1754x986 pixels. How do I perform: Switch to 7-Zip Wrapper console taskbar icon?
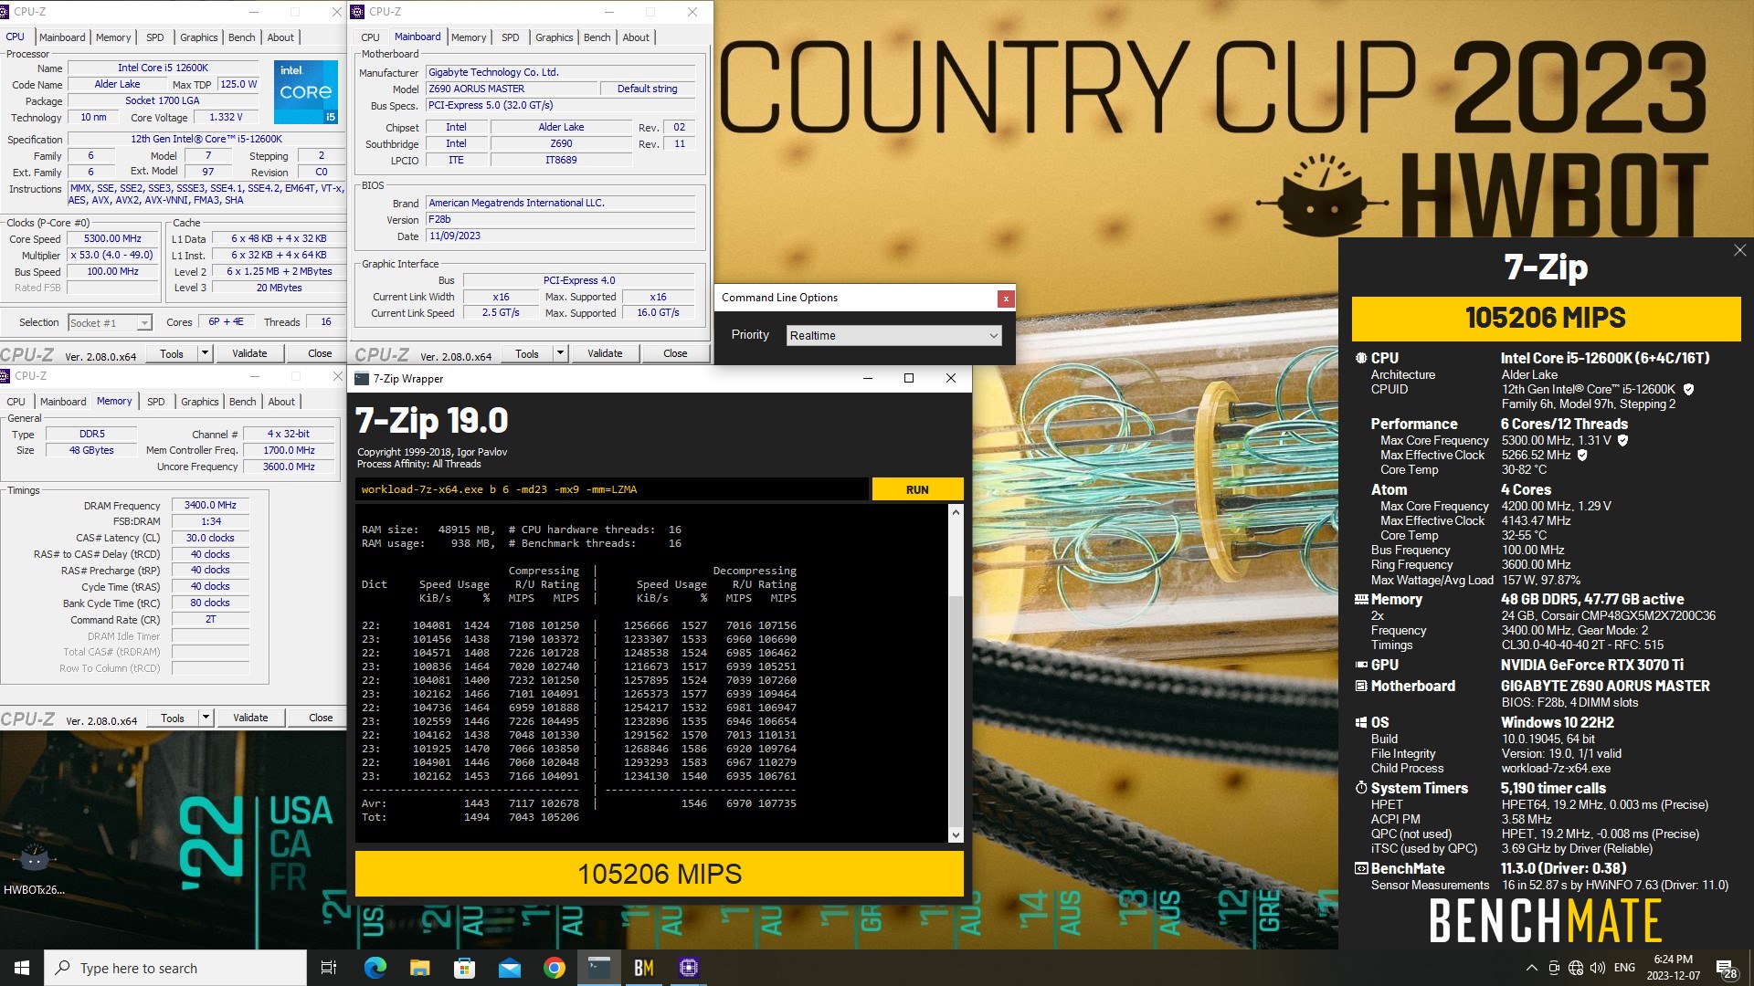coord(599,968)
